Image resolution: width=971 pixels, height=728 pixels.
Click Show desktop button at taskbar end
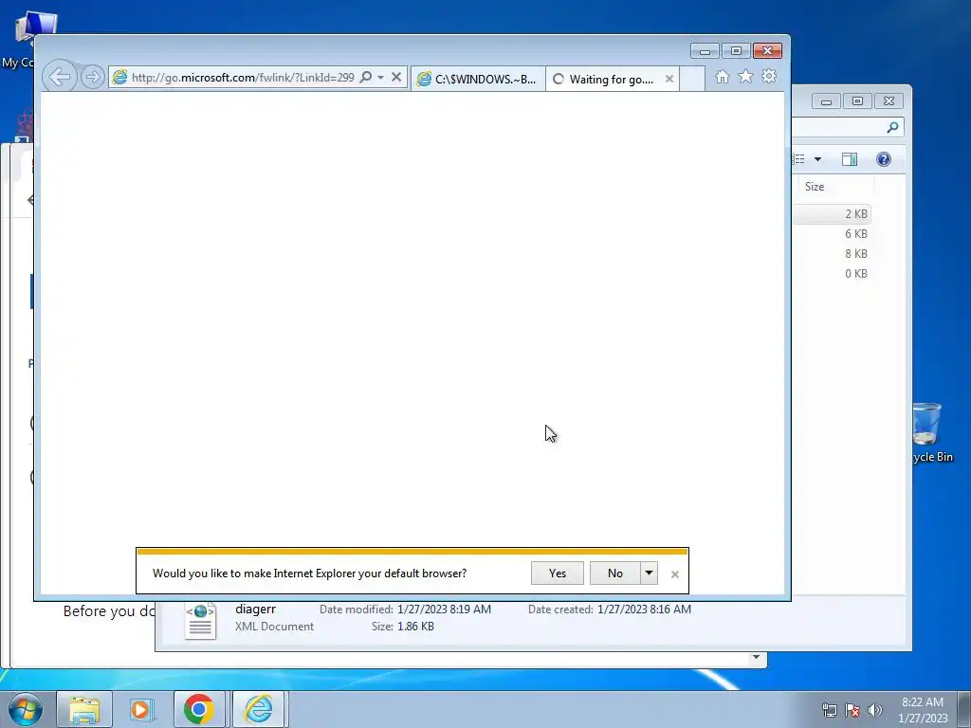click(964, 709)
